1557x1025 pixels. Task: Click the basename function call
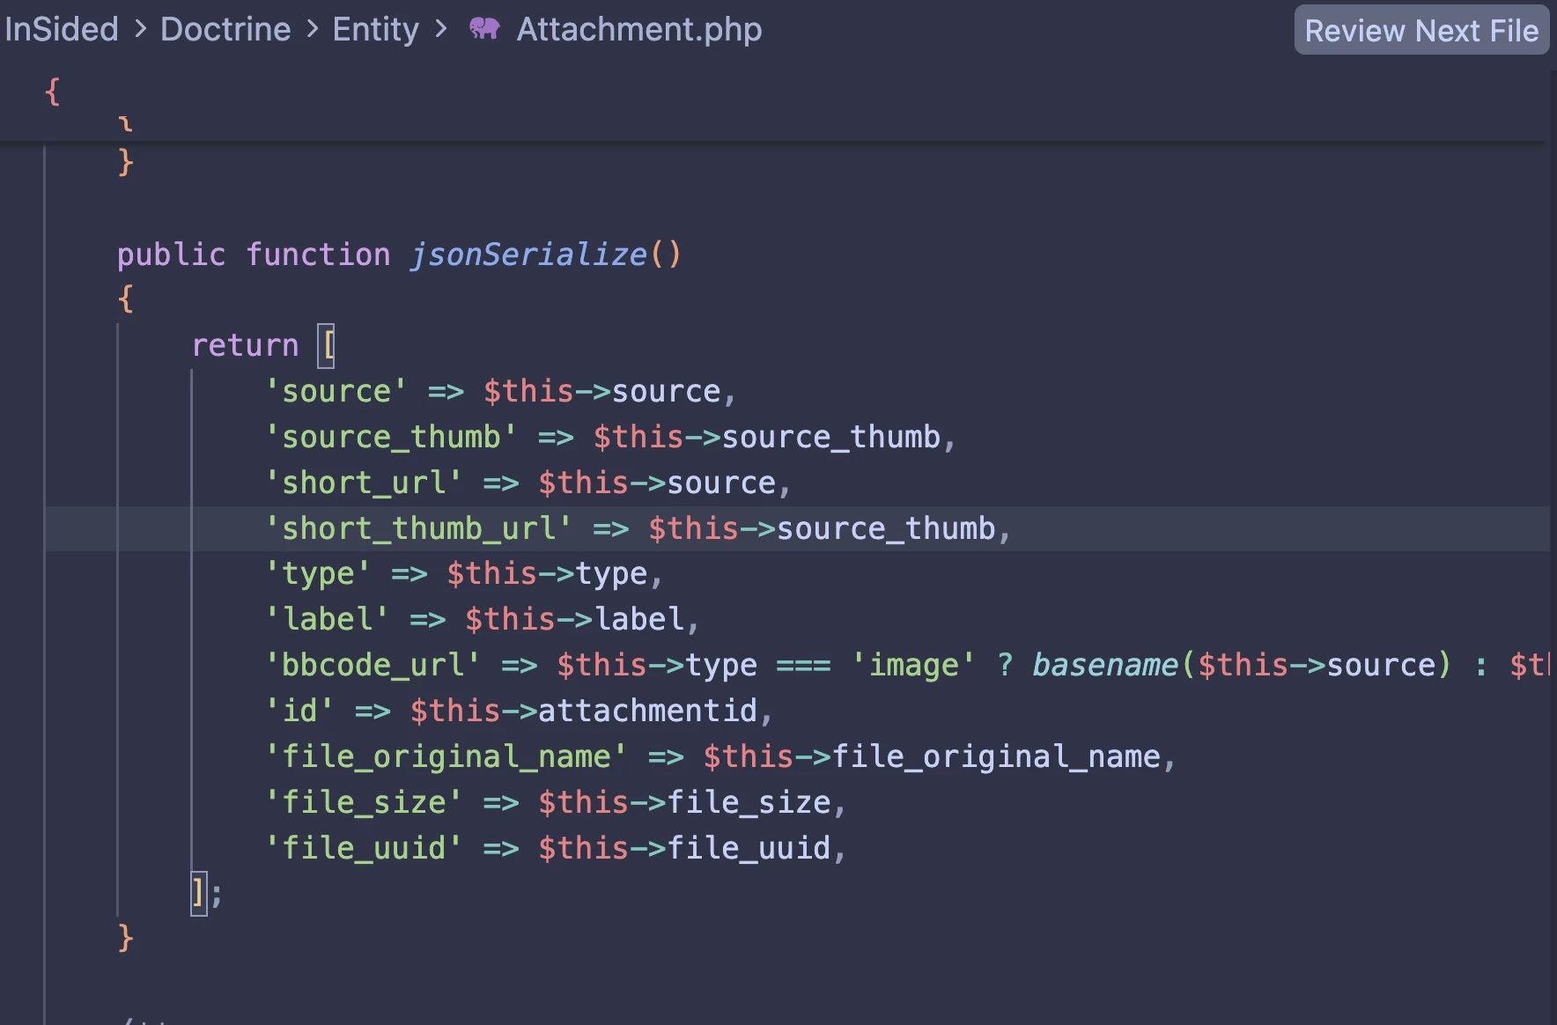click(1104, 665)
